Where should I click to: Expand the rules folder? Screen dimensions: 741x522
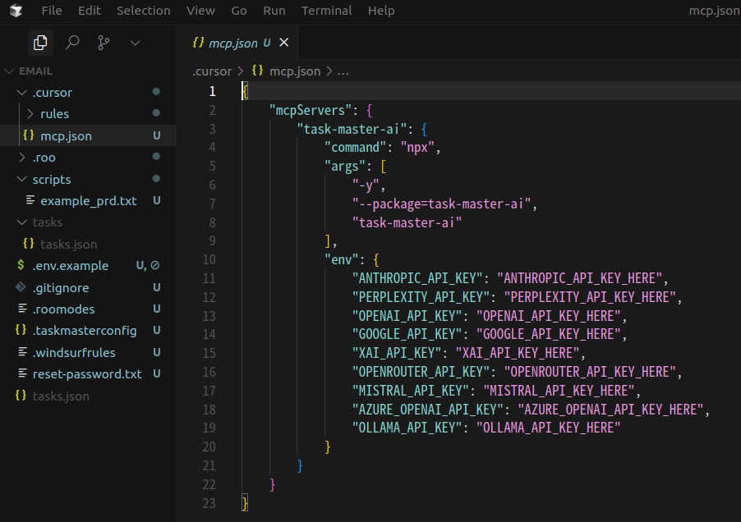coord(88,114)
